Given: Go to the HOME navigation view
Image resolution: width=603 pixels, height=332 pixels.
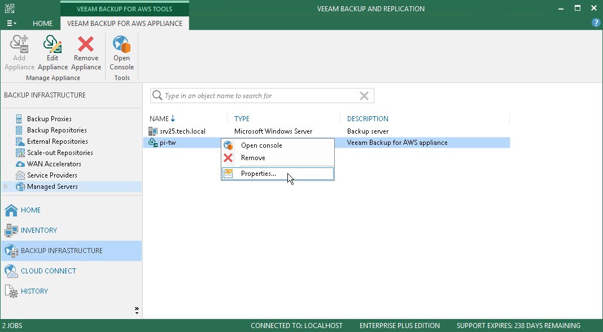Looking at the screenshot, I should tap(30, 210).
